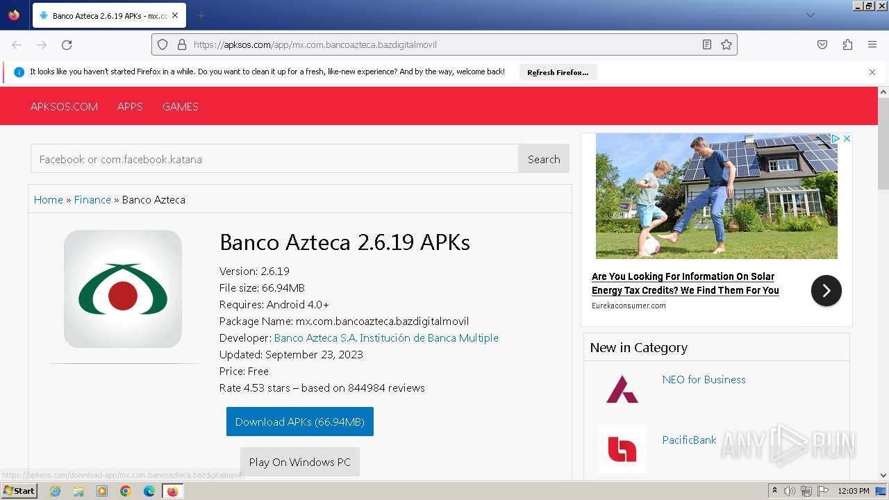Open NEO for Business link

[x=704, y=379]
